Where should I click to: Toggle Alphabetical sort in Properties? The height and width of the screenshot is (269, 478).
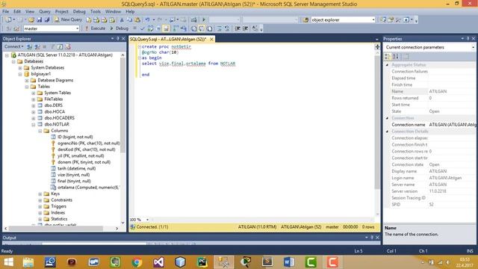pos(396,57)
